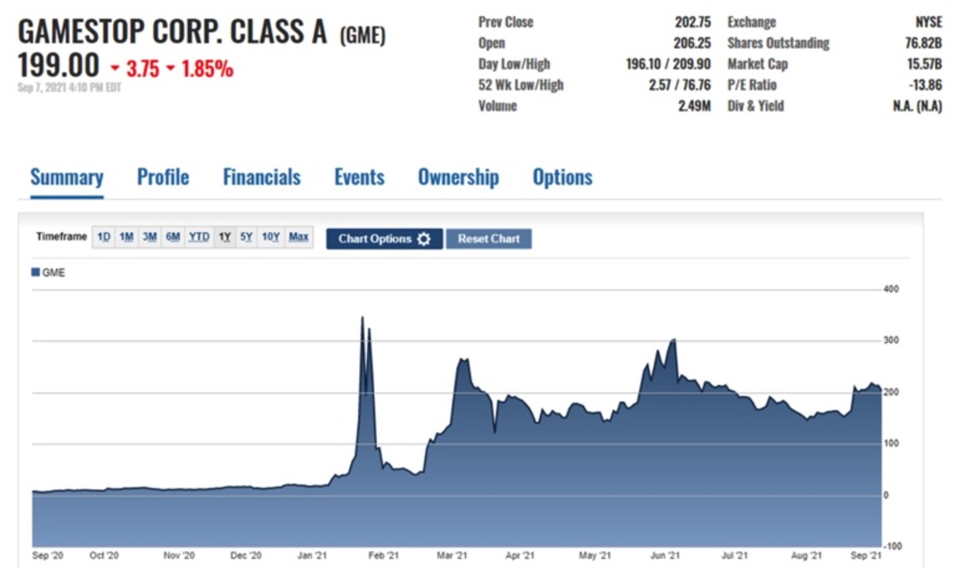Switch to the Profile tab

pyautogui.click(x=163, y=177)
